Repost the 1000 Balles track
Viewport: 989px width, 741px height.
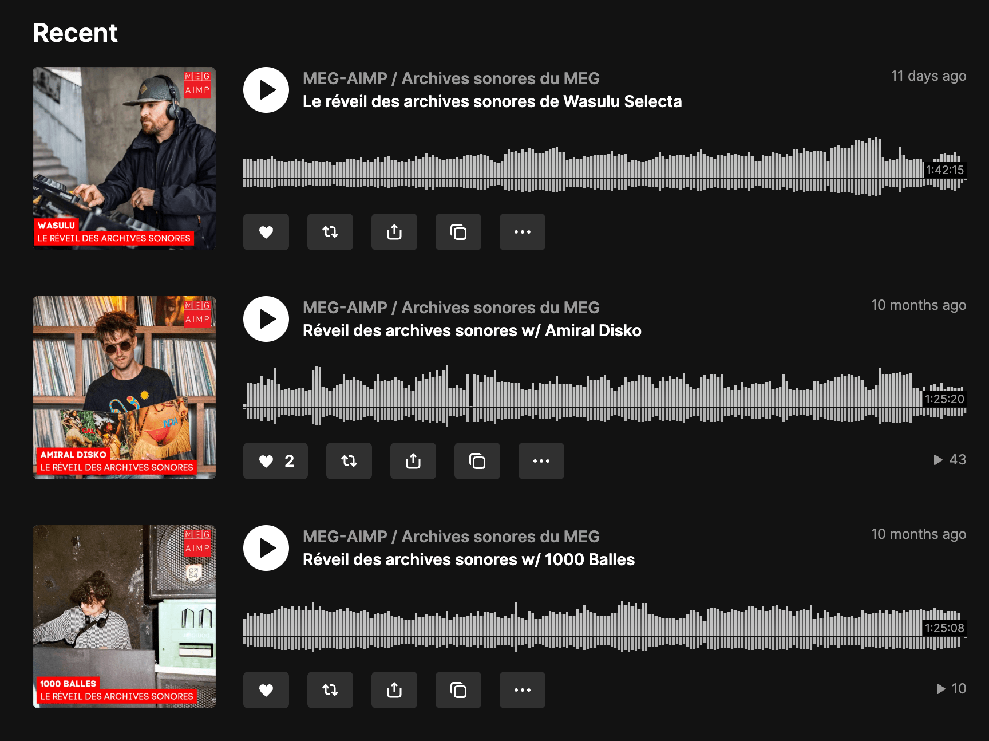pyautogui.click(x=330, y=690)
